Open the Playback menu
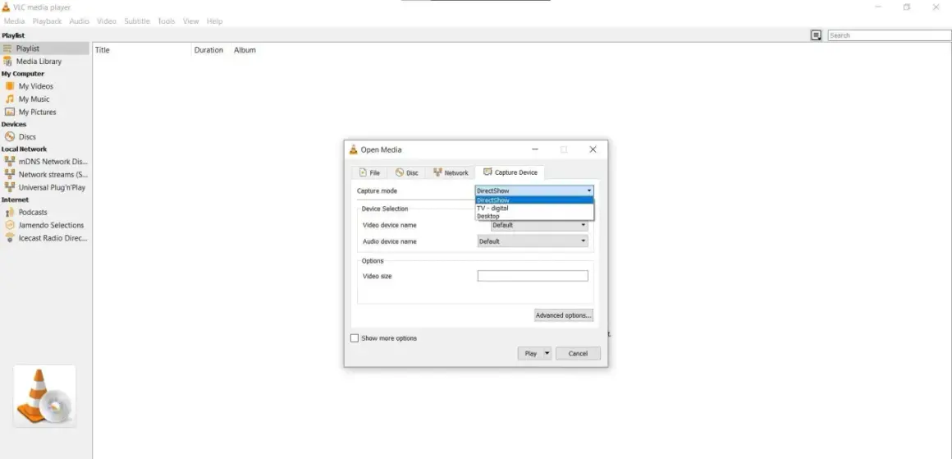Image resolution: width=952 pixels, height=459 pixels. click(x=48, y=21)
